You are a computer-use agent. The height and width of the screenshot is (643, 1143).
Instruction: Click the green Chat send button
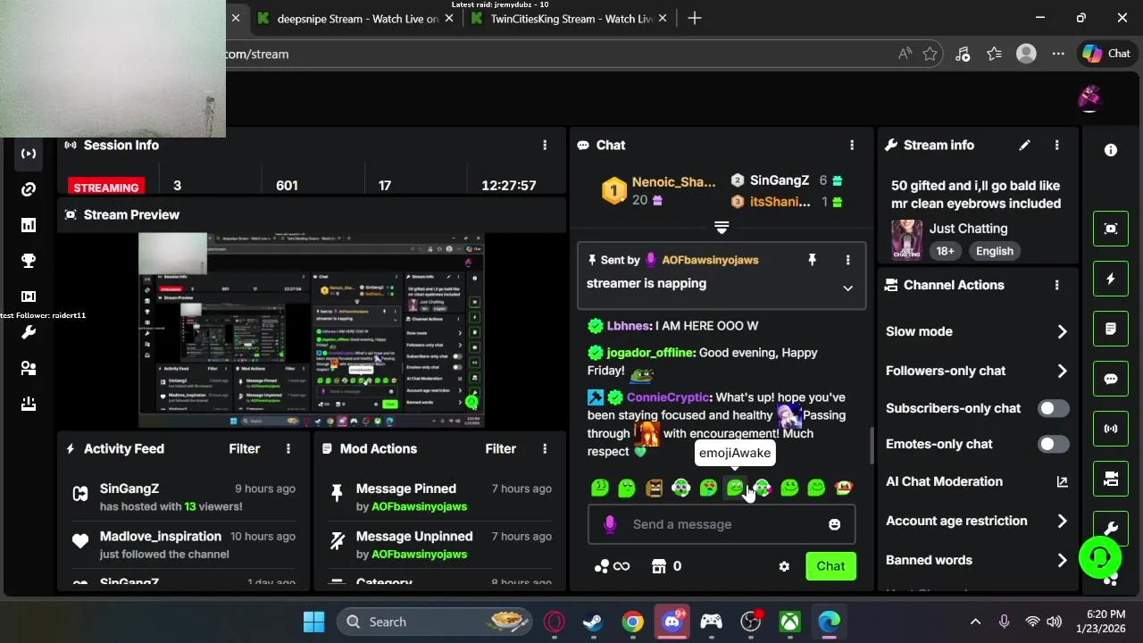coord(830,566)
